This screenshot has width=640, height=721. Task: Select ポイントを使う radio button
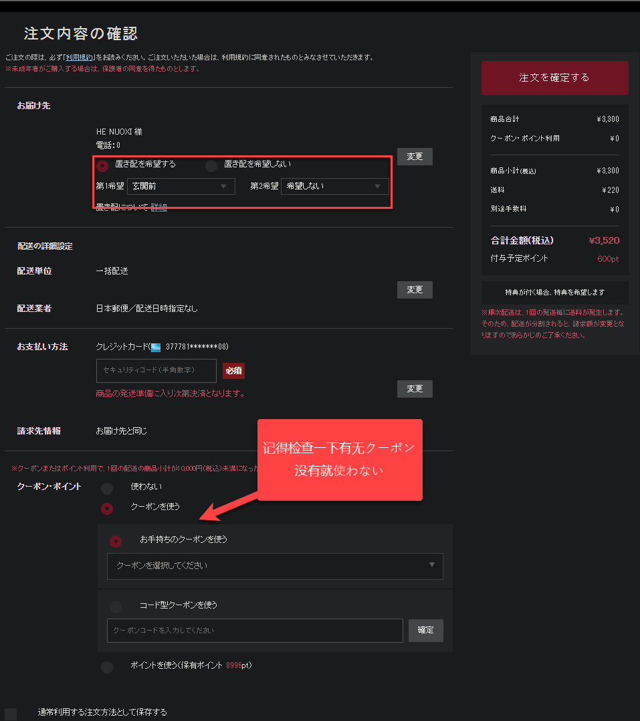(107, 667)
